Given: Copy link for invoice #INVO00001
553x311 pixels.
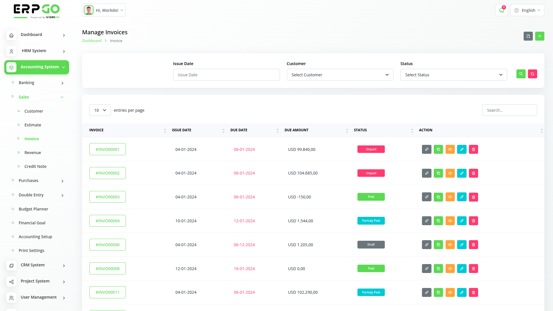Looking at the screenshot, I should [427, 149].
